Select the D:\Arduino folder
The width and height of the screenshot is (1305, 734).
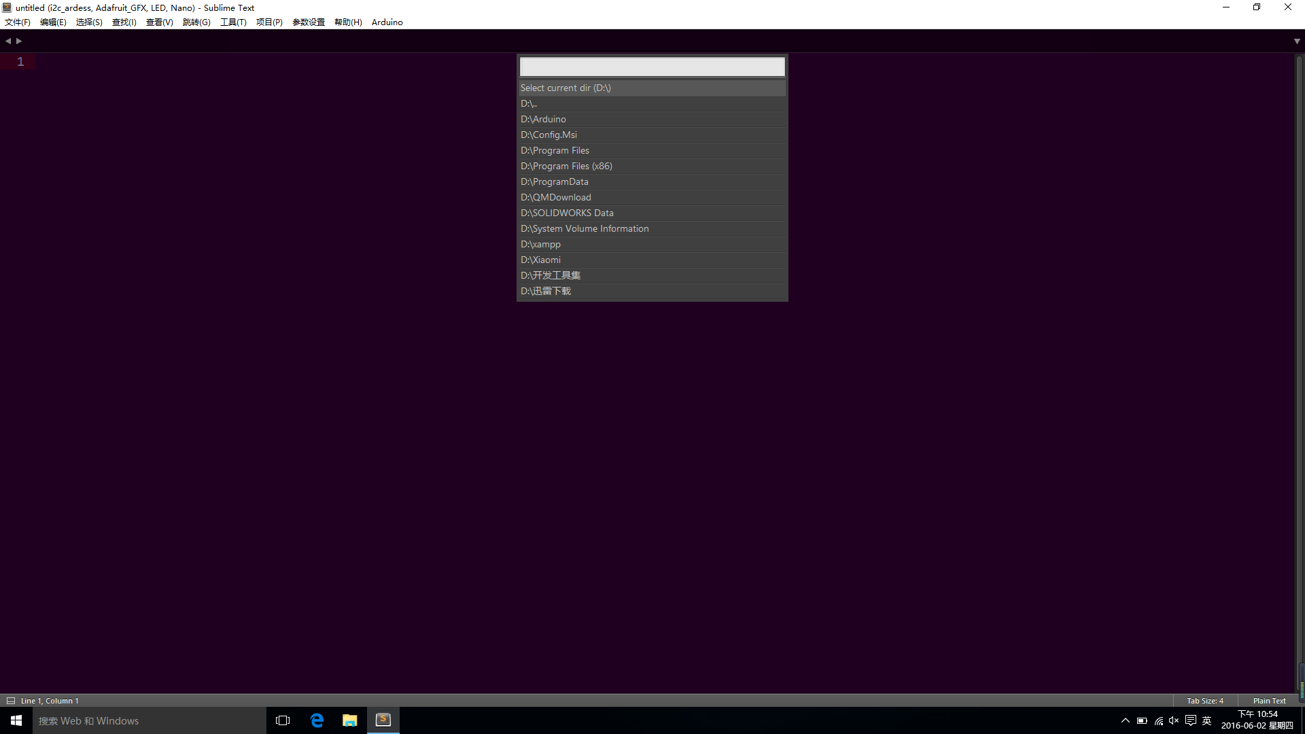pyautogui.click(x=652, y=119)
